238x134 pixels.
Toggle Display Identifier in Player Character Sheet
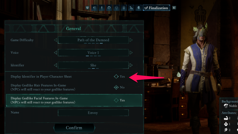[116, 76]
